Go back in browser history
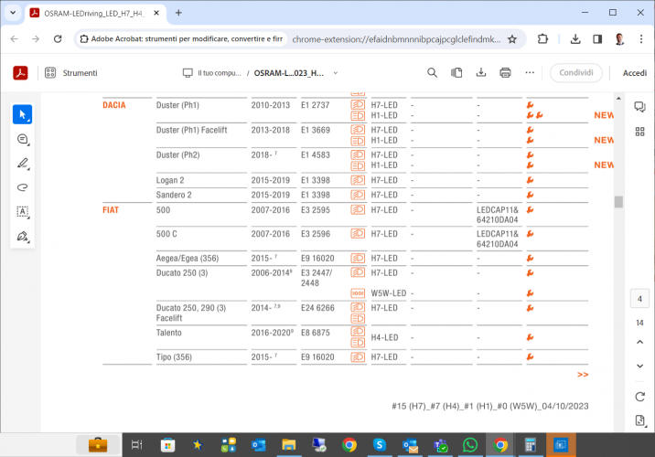 (14, 38)
